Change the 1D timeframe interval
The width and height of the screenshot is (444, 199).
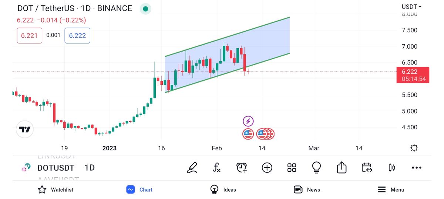click(x=90, y=168)
